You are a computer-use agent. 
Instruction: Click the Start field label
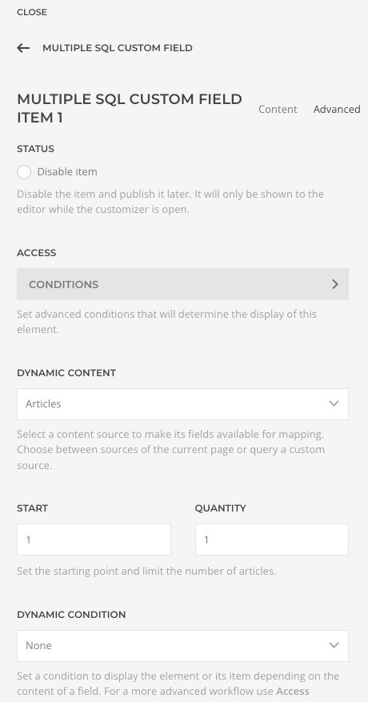tap(32, 508)
